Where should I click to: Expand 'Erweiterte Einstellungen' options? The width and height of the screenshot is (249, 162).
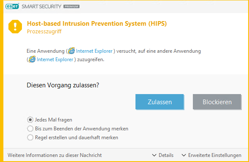pyautogui.click(x=211, y=155)
